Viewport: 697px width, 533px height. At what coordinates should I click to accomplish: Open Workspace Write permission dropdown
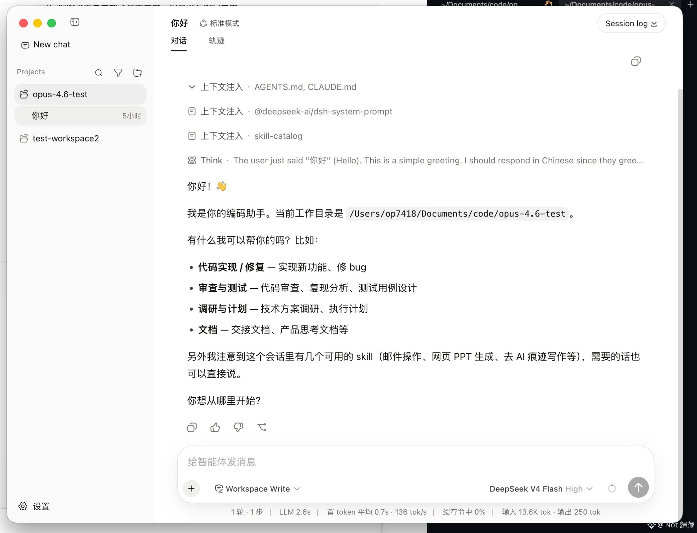(x=257, y=488)
